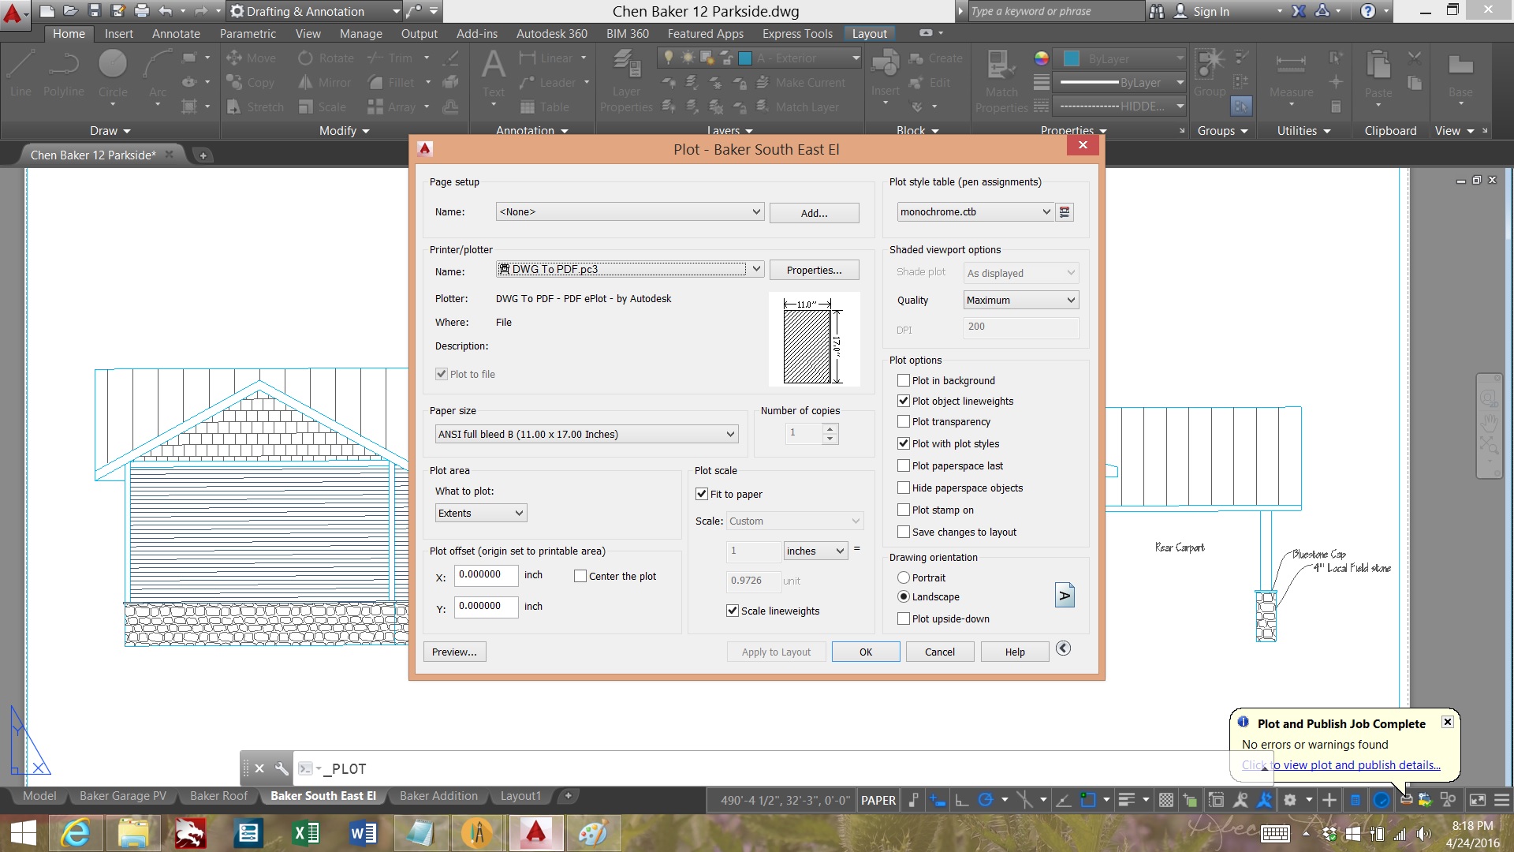Screen dimensions: 1514x852
Task: Check Save changes to layout
Action: pyautogui.click(x=904, y=532)
